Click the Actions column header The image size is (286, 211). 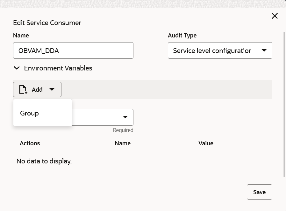(x=30, y=143)
